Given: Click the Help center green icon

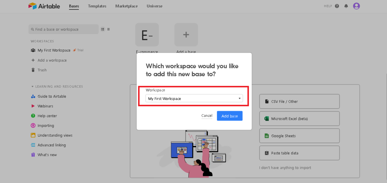Looking at the screenshot, I should (x=33, y=116).
